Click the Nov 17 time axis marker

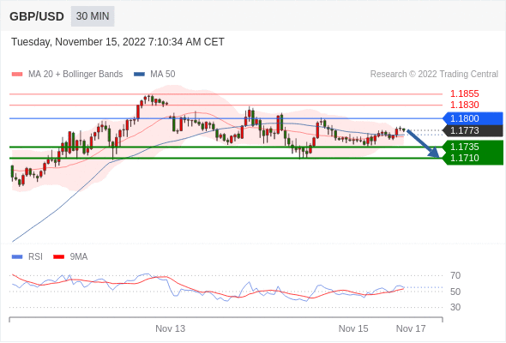pyautogui.click(x=411, y=328)
